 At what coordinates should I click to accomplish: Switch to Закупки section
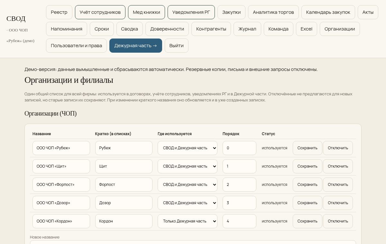(x=231, y=12)
